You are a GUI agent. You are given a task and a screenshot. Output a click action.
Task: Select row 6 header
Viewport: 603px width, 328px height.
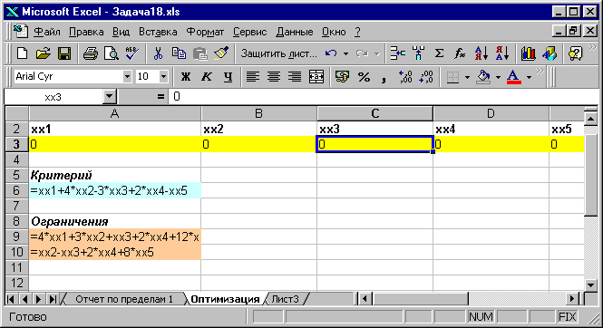coord(16,190)
